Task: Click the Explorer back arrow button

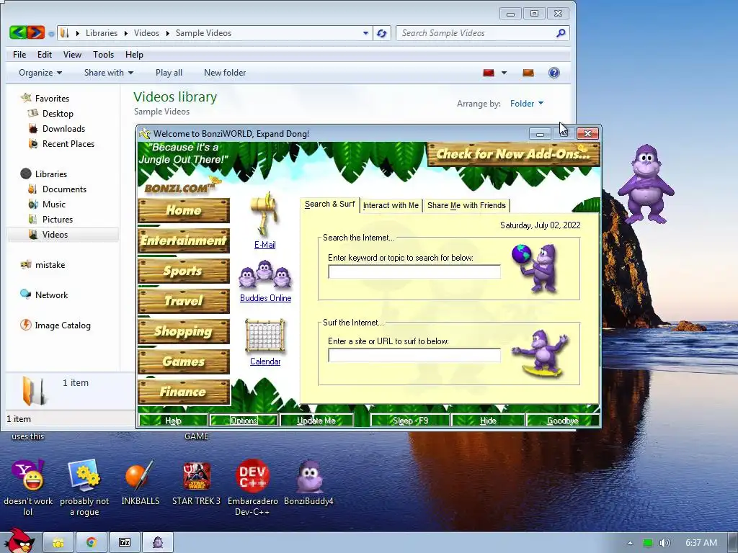Action: pos(18,32)
